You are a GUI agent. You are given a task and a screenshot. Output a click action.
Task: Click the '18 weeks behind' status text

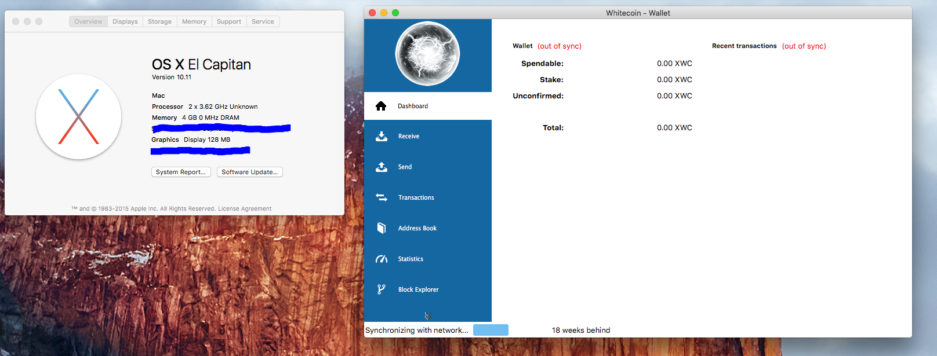coord(581,330)
